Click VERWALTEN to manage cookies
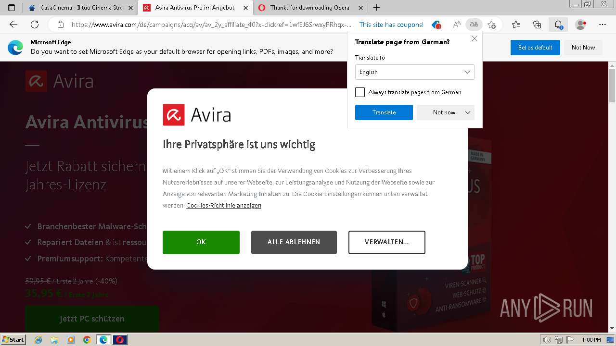 click(x=387, y=242)
